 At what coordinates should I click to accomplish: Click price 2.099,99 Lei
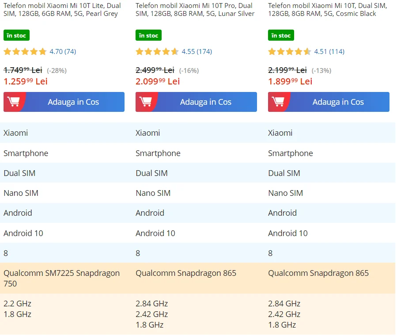click(158, 81)
